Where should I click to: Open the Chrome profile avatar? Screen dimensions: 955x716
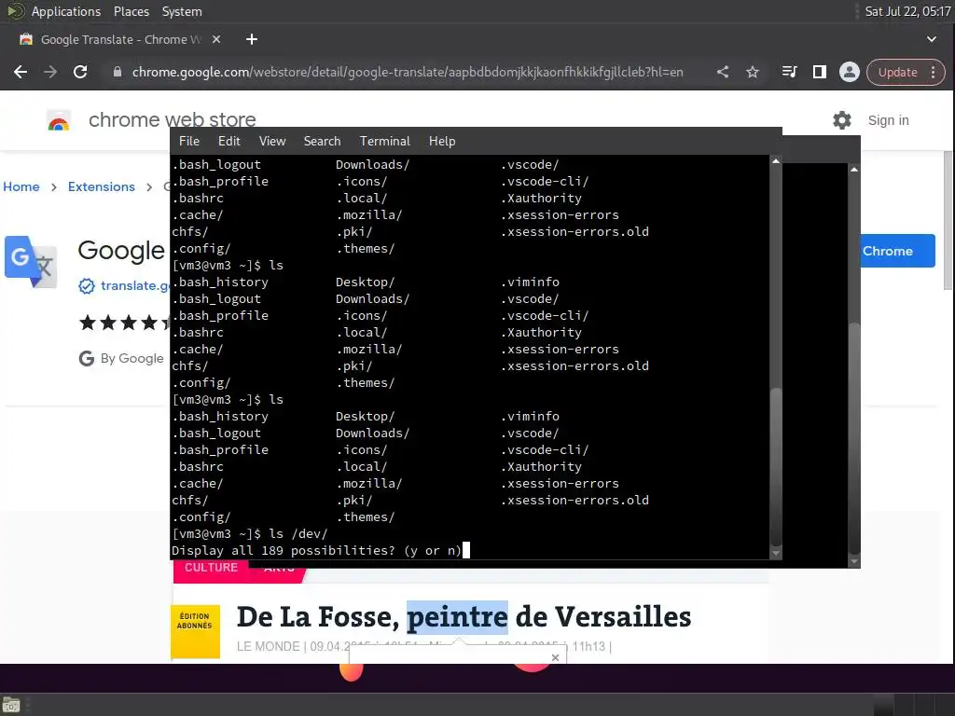[x=849, y=72]
